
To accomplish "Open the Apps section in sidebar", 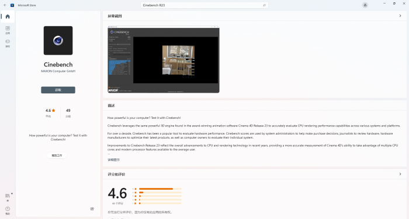I will (x=8, y=30).
